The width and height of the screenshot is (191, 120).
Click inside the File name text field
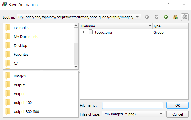pos(133,105)
